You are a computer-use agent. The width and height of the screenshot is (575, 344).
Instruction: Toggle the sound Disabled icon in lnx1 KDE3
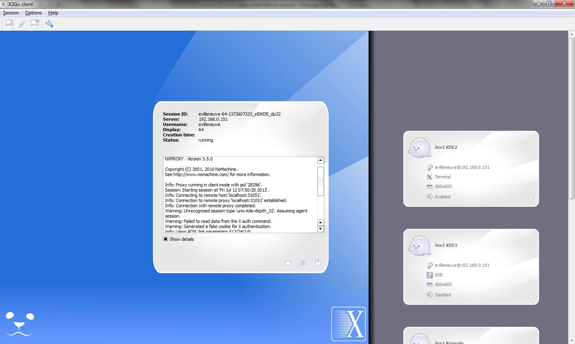(x=430, y=295)
